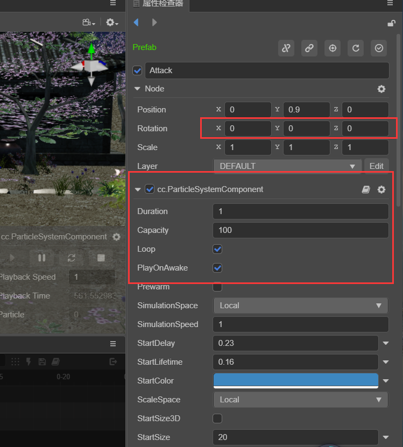Screen dimensions: 403x447
Task: Open the scene camera options dropdown icon
Action: coord(89,22)
